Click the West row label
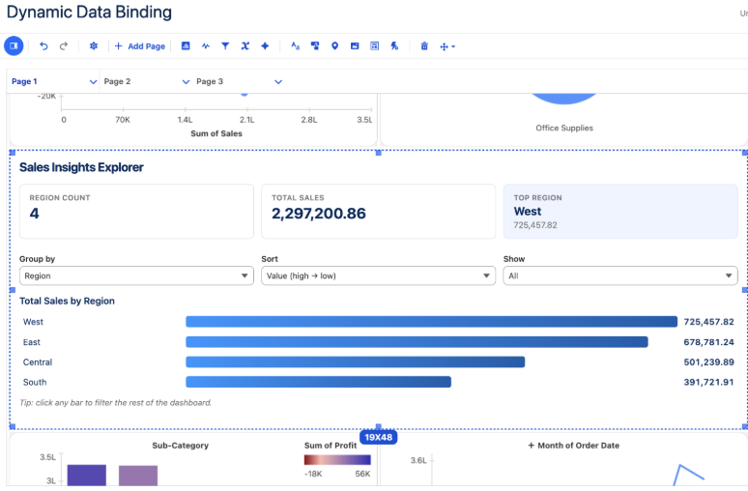 click(33, 322)
